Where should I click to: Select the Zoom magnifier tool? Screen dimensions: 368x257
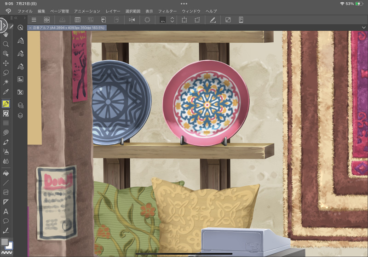(6, 44)
